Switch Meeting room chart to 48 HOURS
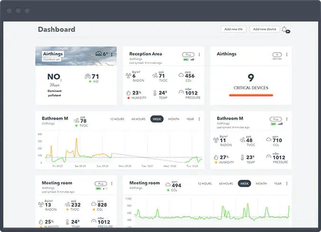 226,183
